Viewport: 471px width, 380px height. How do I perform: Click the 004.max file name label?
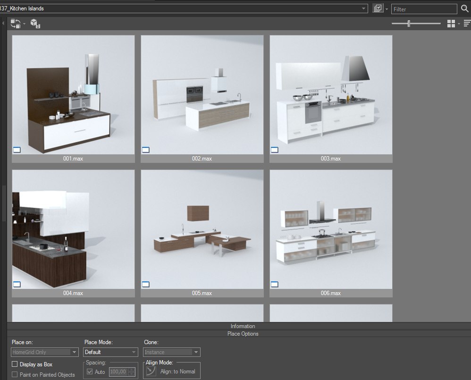(73, 293)
